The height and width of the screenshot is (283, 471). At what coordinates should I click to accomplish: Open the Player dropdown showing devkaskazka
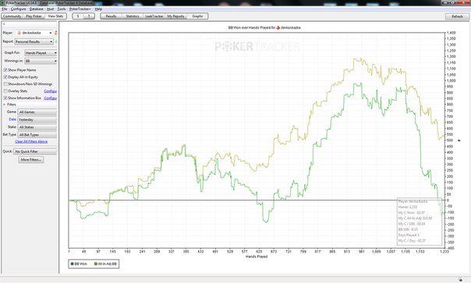point(34,33)
